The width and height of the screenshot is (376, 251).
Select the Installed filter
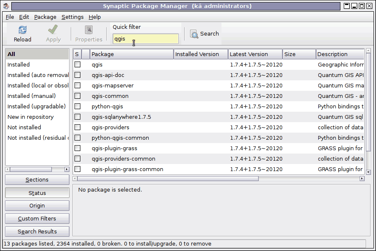(37, 64)
